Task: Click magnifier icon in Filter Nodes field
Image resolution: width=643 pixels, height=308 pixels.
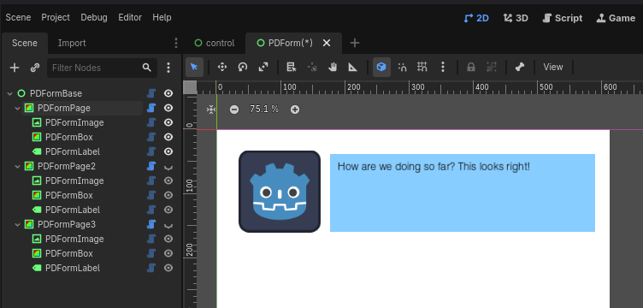Action: (x=147, y=68)
